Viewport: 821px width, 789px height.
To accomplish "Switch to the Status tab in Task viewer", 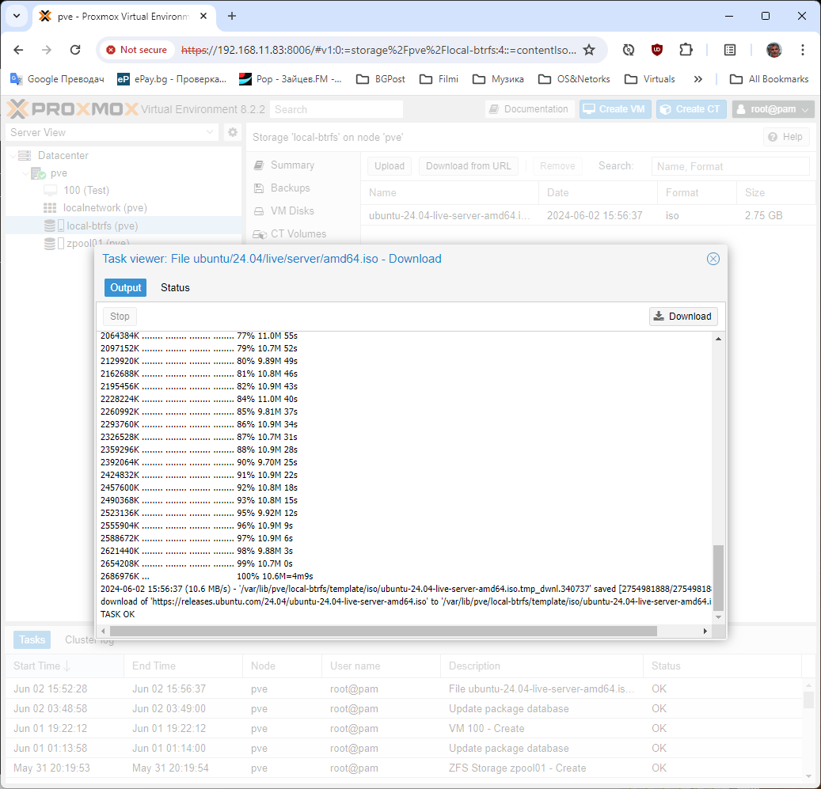I will 175,288.
